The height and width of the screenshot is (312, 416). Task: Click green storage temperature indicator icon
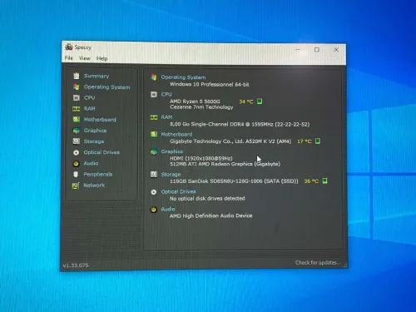tap(324, 181)
